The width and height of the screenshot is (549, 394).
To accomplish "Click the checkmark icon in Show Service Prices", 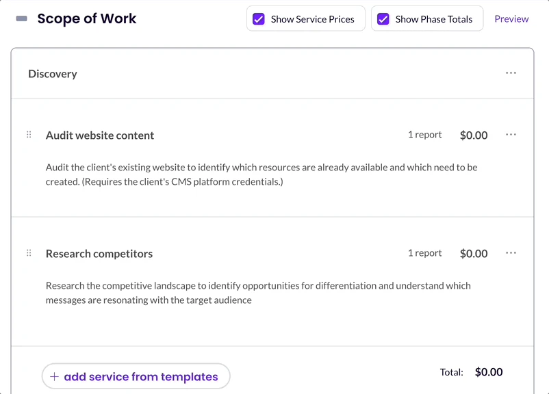I will 258,18.
